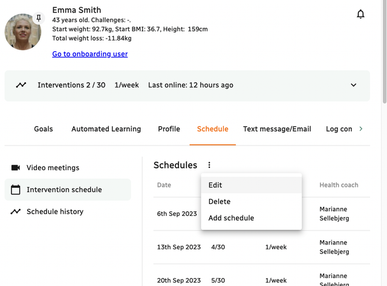Image resolution: width=387 pixels, height=286 pixels.
Task: Click the notification bell icon
Action: point(360,14)
